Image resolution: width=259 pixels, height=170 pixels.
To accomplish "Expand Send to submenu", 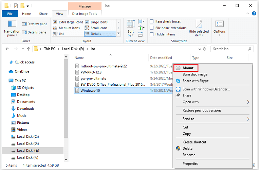I will pyautogui.click(x=212, y=119).
